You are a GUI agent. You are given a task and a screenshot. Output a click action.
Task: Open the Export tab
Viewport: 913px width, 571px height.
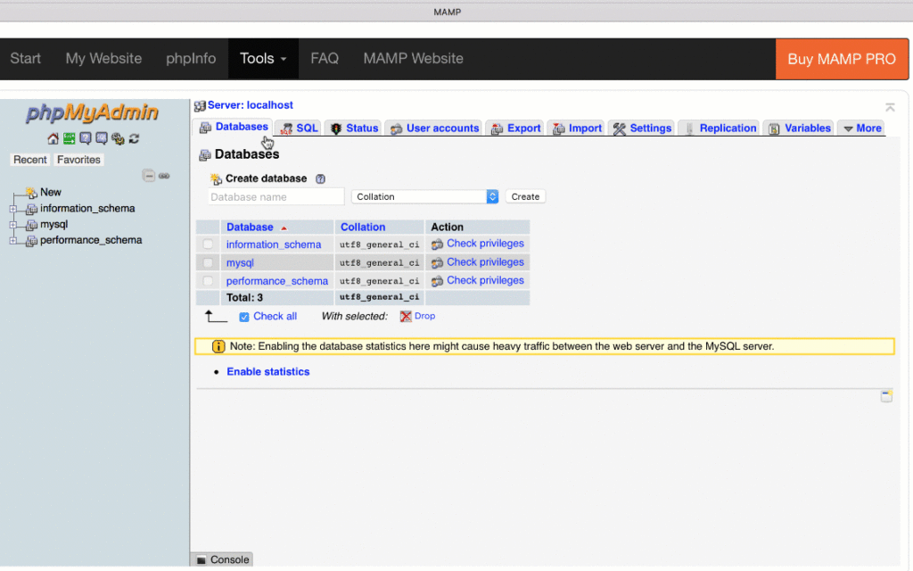point(515,128)
